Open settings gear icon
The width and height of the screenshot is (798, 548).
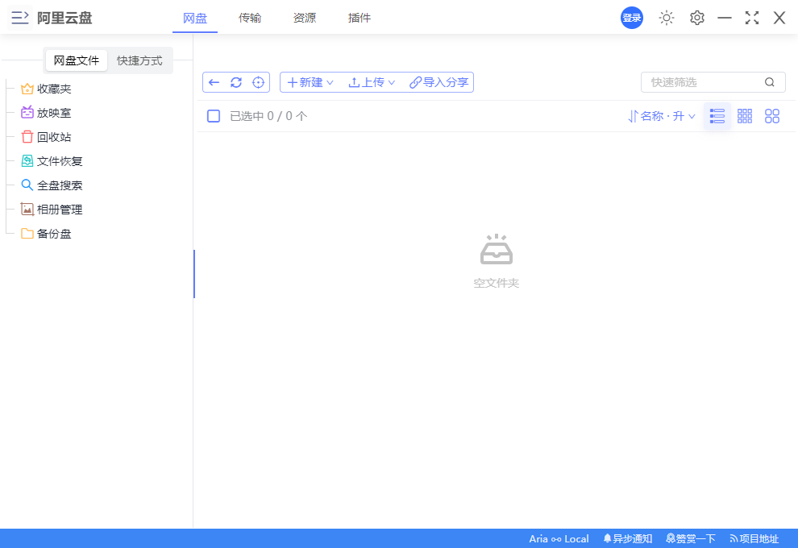pyautogui.click(x=697, y=18)
